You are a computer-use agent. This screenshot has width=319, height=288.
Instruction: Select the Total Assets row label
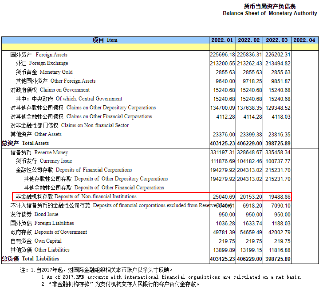25,143
